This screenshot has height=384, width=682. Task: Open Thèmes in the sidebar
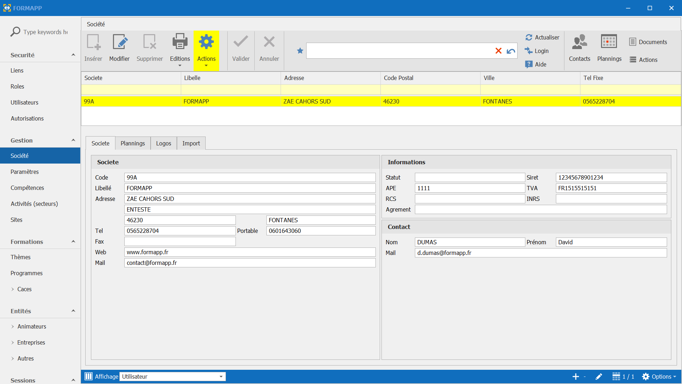click(40, 257)
